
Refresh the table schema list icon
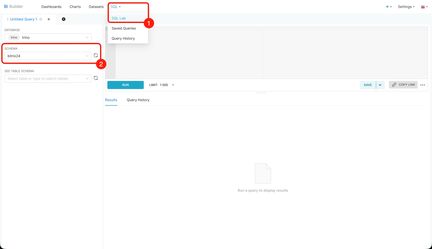[x=96, y=78]
